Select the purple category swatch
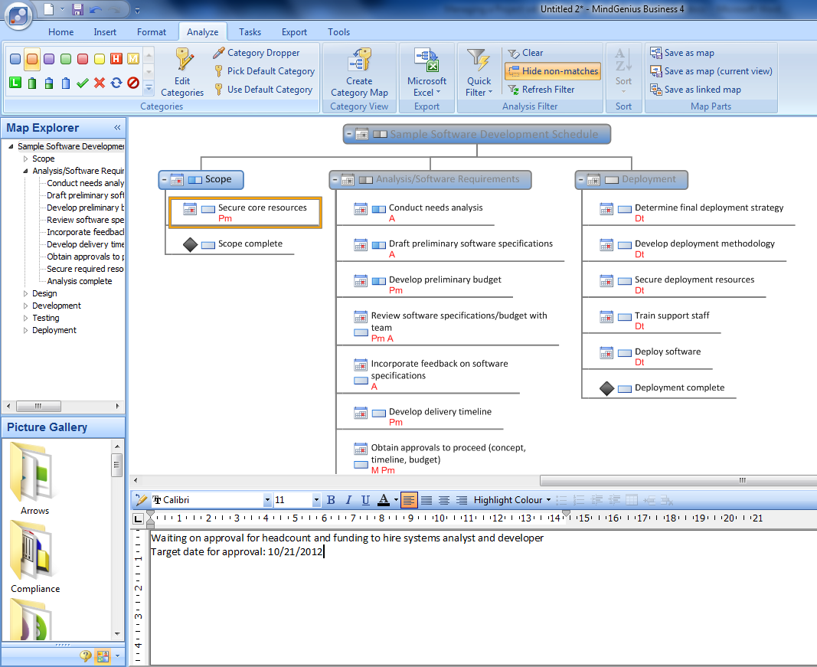 (49, 58)
